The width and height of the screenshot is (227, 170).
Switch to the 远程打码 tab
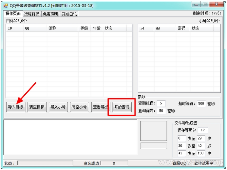[32, 14]
